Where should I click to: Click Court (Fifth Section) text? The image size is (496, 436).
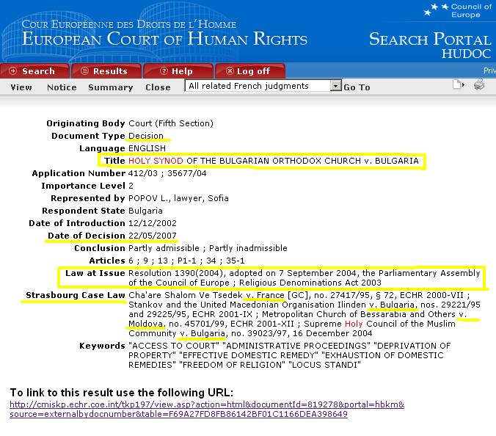171,123
